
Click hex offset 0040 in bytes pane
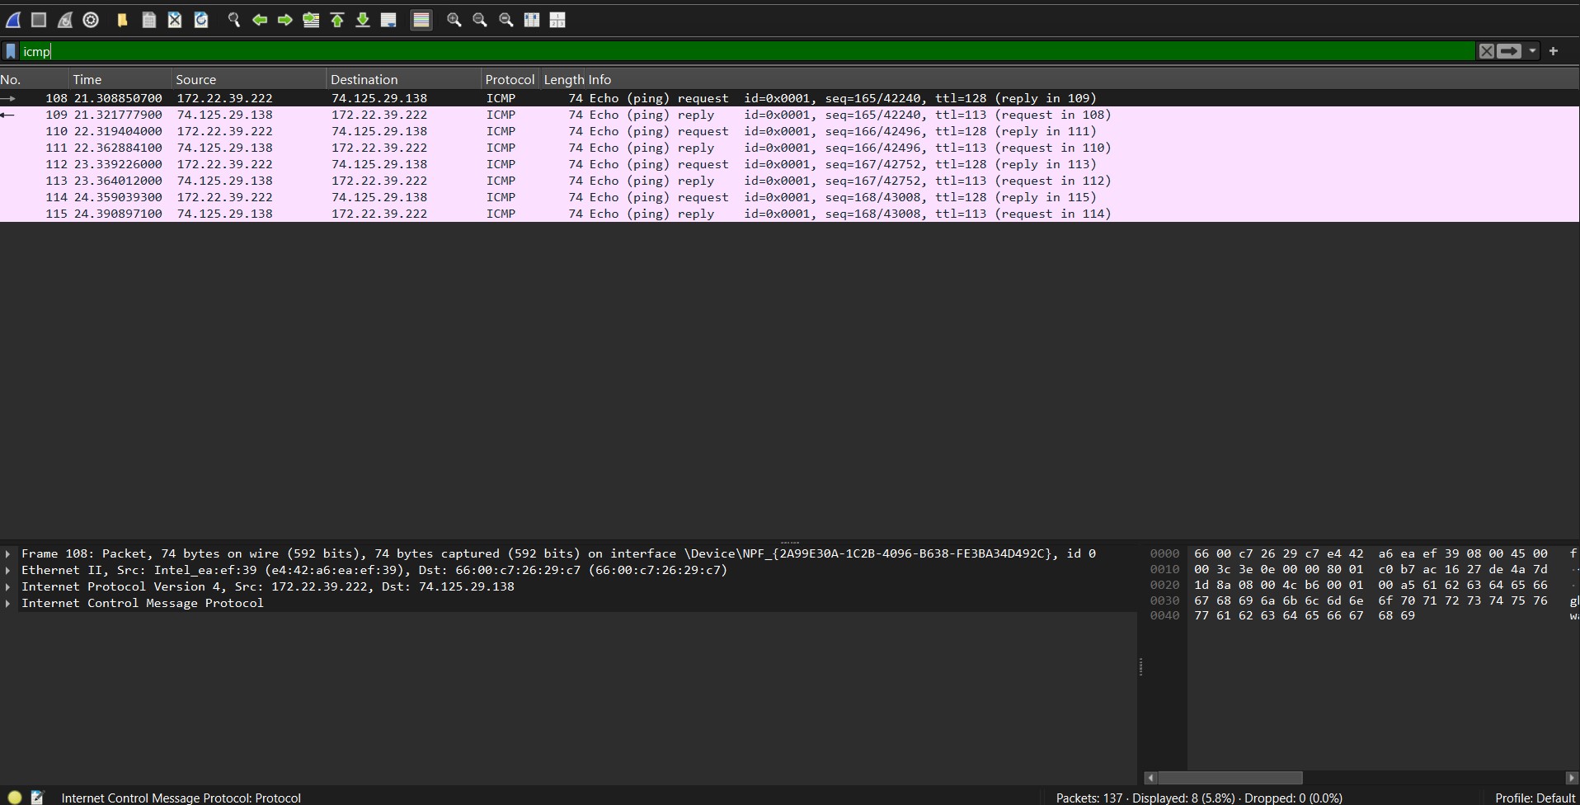1164,616
